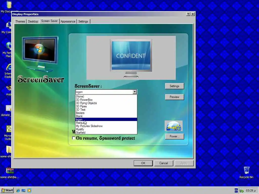Open the folder icon above WinRAR archive
Image resolution: width=259 pixels, height=194 pixels.
(9, 150)
